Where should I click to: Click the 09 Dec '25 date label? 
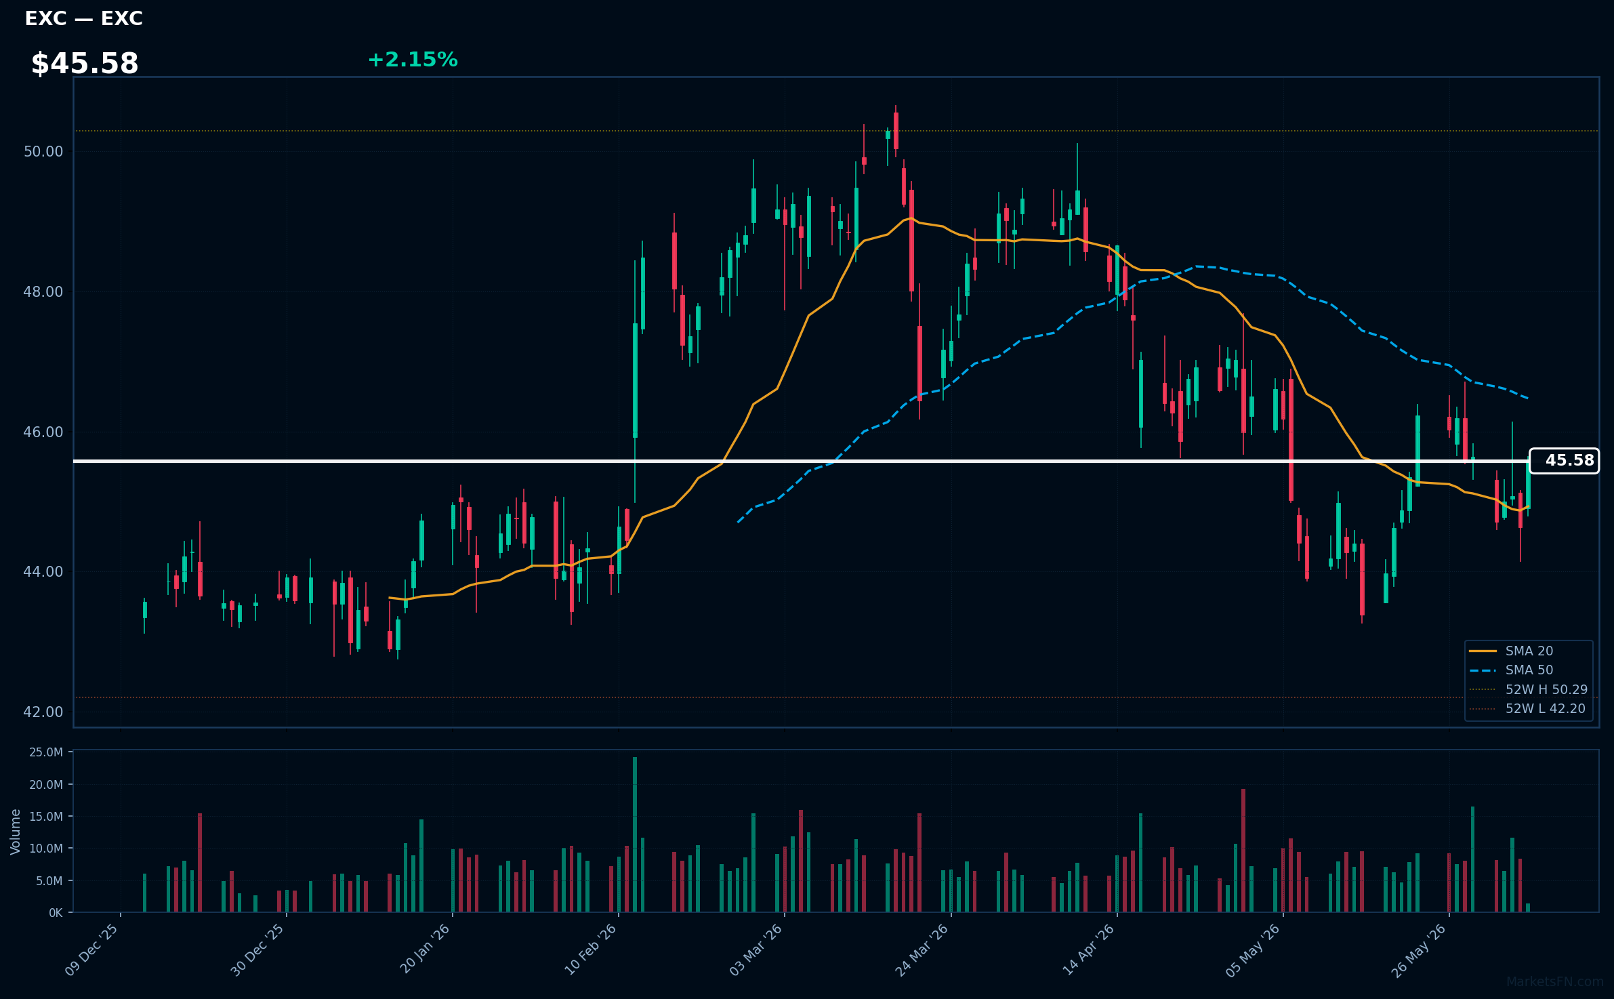(x=91, y=950)
